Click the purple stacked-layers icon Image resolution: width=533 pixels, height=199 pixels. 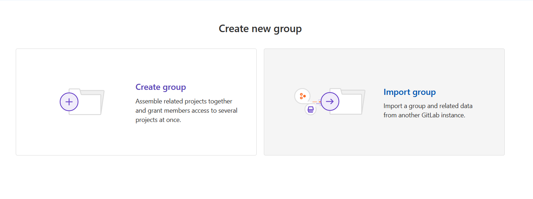[x=311, y=109]
